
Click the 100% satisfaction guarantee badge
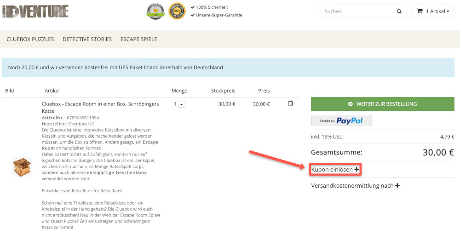pos(177,11)
